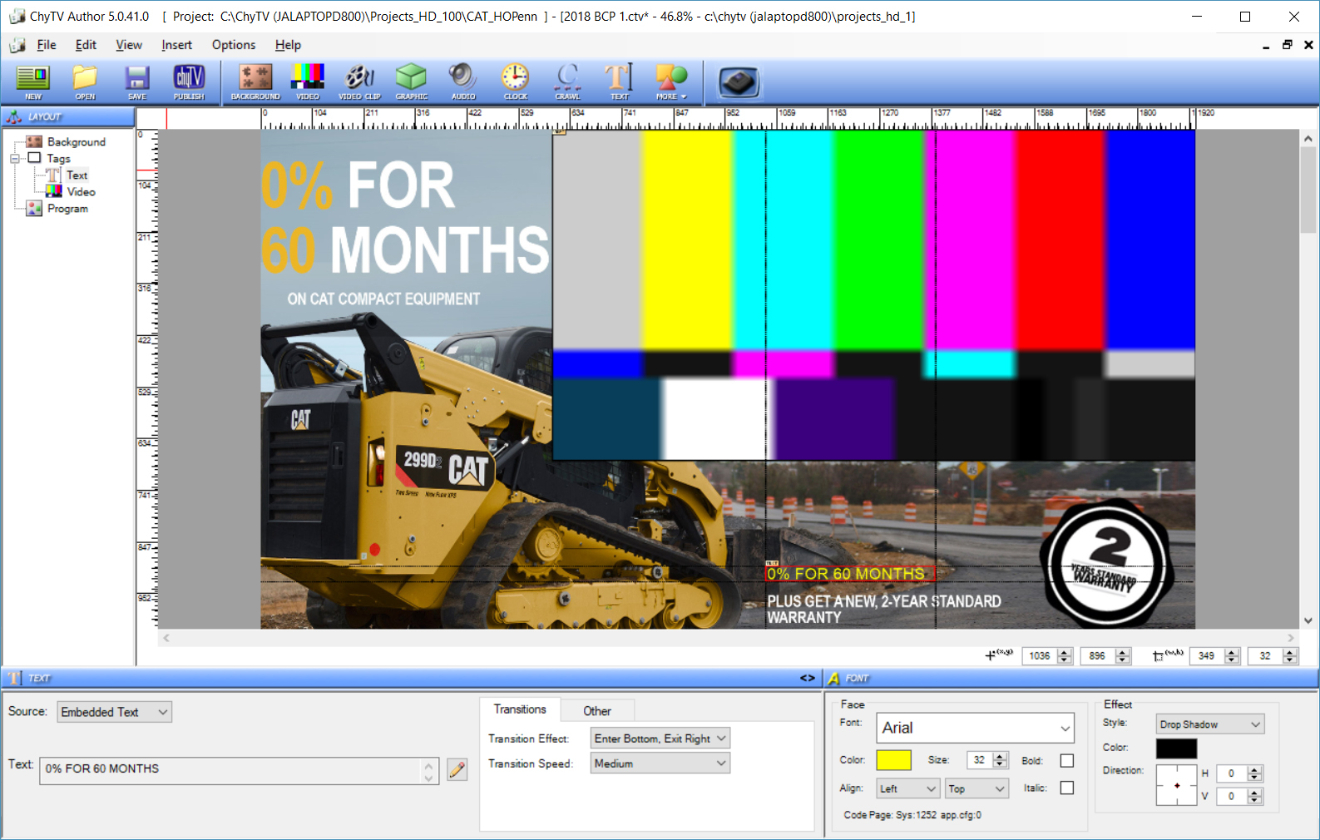The height and width of the screenshot is (840, 1320).
Task: Select the Program item in layout tree
Action: tap(67, 208)
